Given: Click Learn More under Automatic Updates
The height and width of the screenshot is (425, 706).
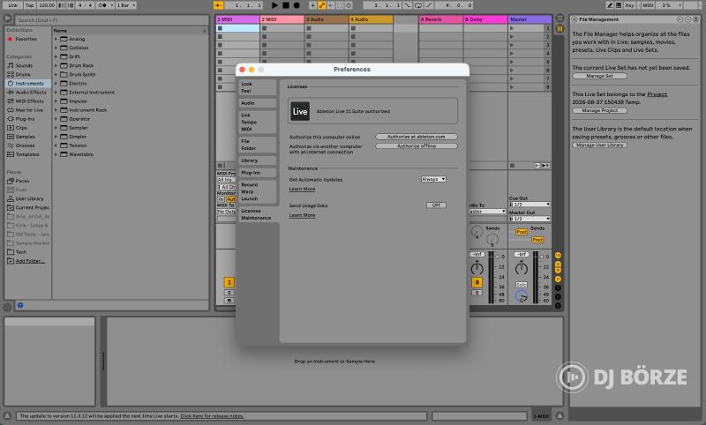Looking at the screenshot, I should (x=302, y=190).
